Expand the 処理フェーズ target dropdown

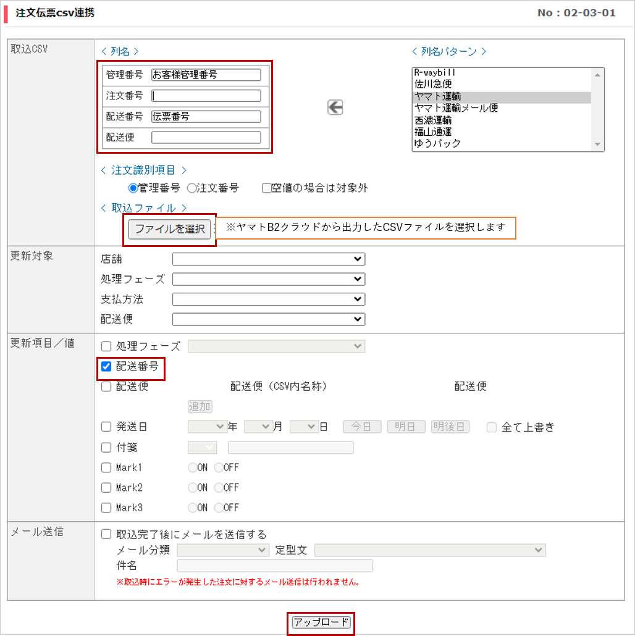coord(269,279)
